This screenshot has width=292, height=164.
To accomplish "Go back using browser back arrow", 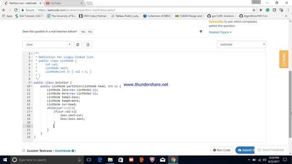I will pos(4,10).
